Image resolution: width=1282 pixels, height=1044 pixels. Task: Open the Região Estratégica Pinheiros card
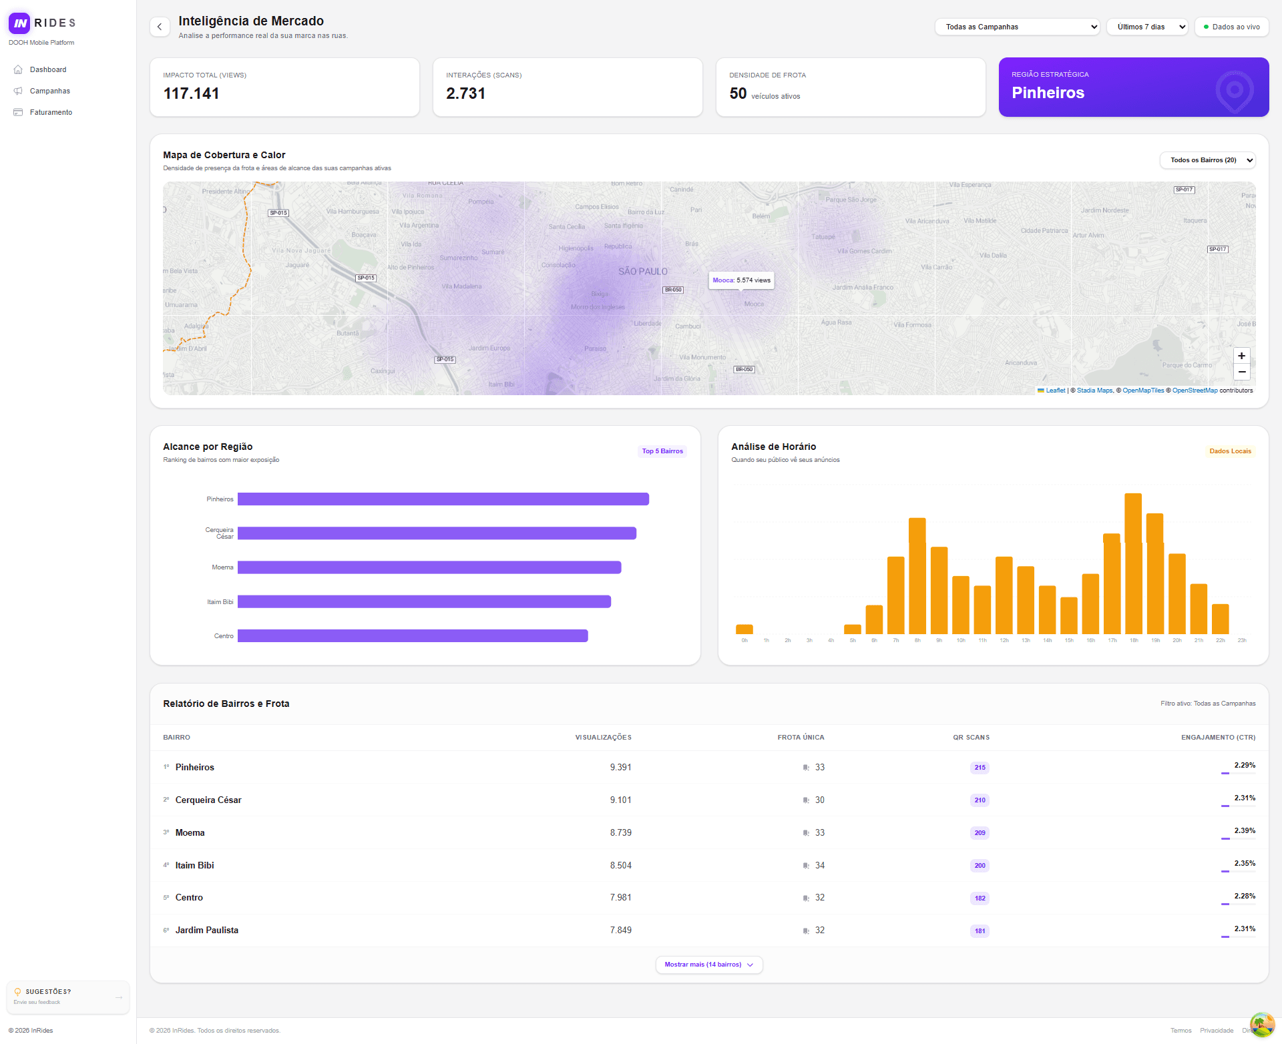(1134, 87)
